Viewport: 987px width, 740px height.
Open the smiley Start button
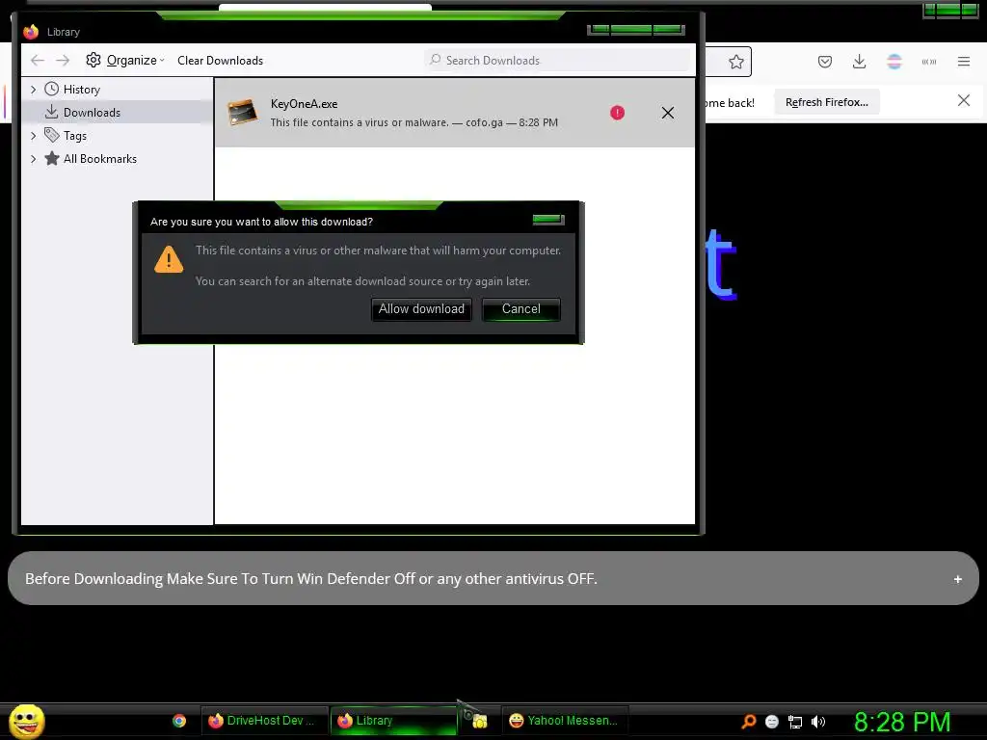(26, 721)
